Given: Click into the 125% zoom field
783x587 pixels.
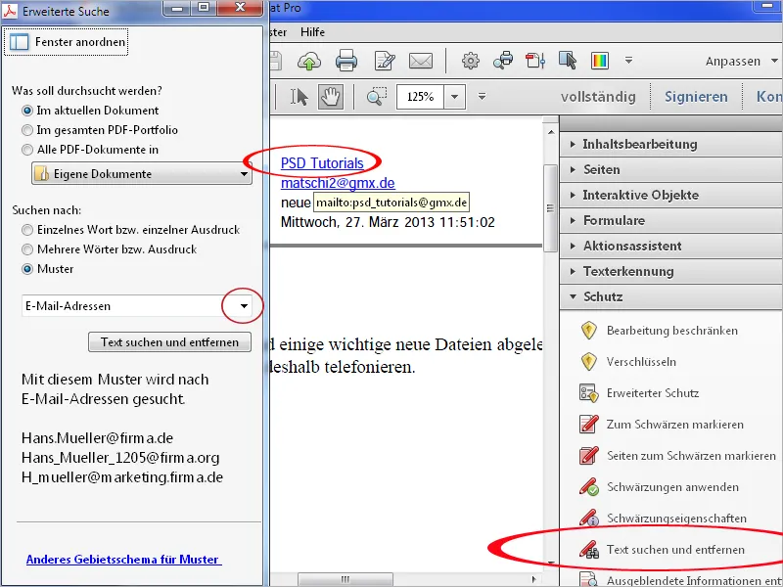Looking at the screenshot, I should pyautogui.click(x=421, y=96).
